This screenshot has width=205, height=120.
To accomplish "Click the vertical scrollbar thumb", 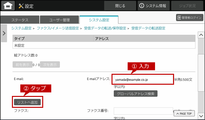I will [x=201, y=73].
